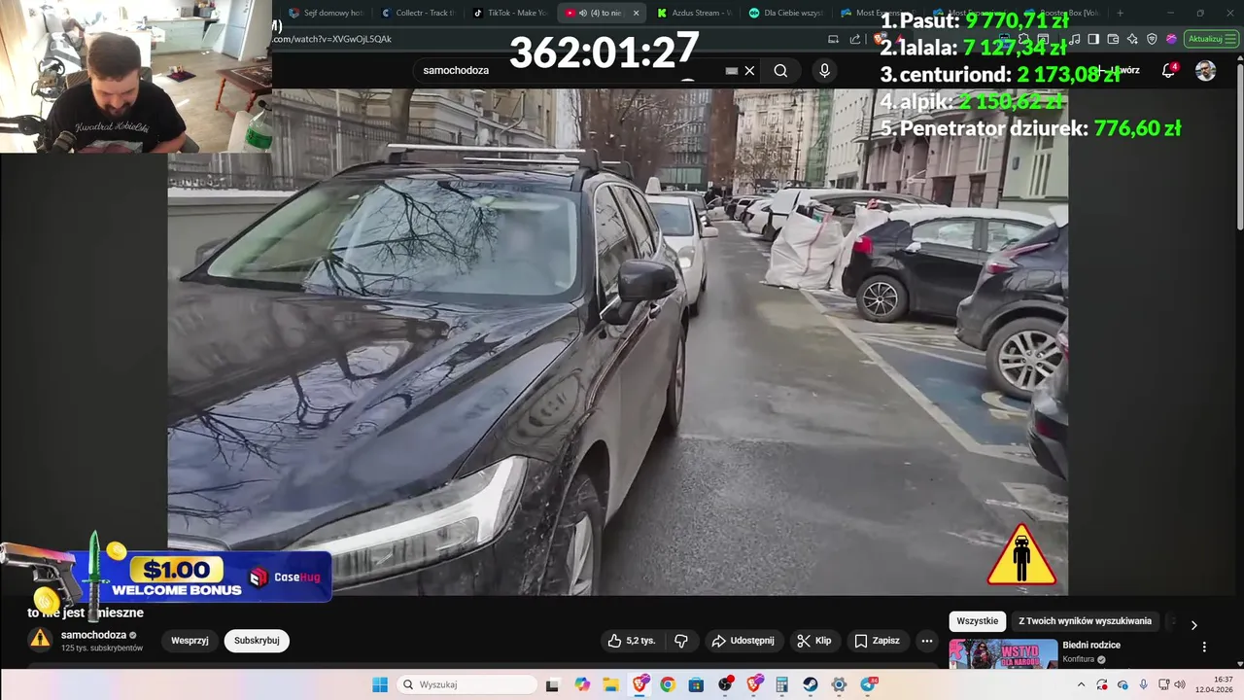Viewport: 1244px width, 700px height.
Task: Click the Udostępnij share button
Action: click(743, 641)
